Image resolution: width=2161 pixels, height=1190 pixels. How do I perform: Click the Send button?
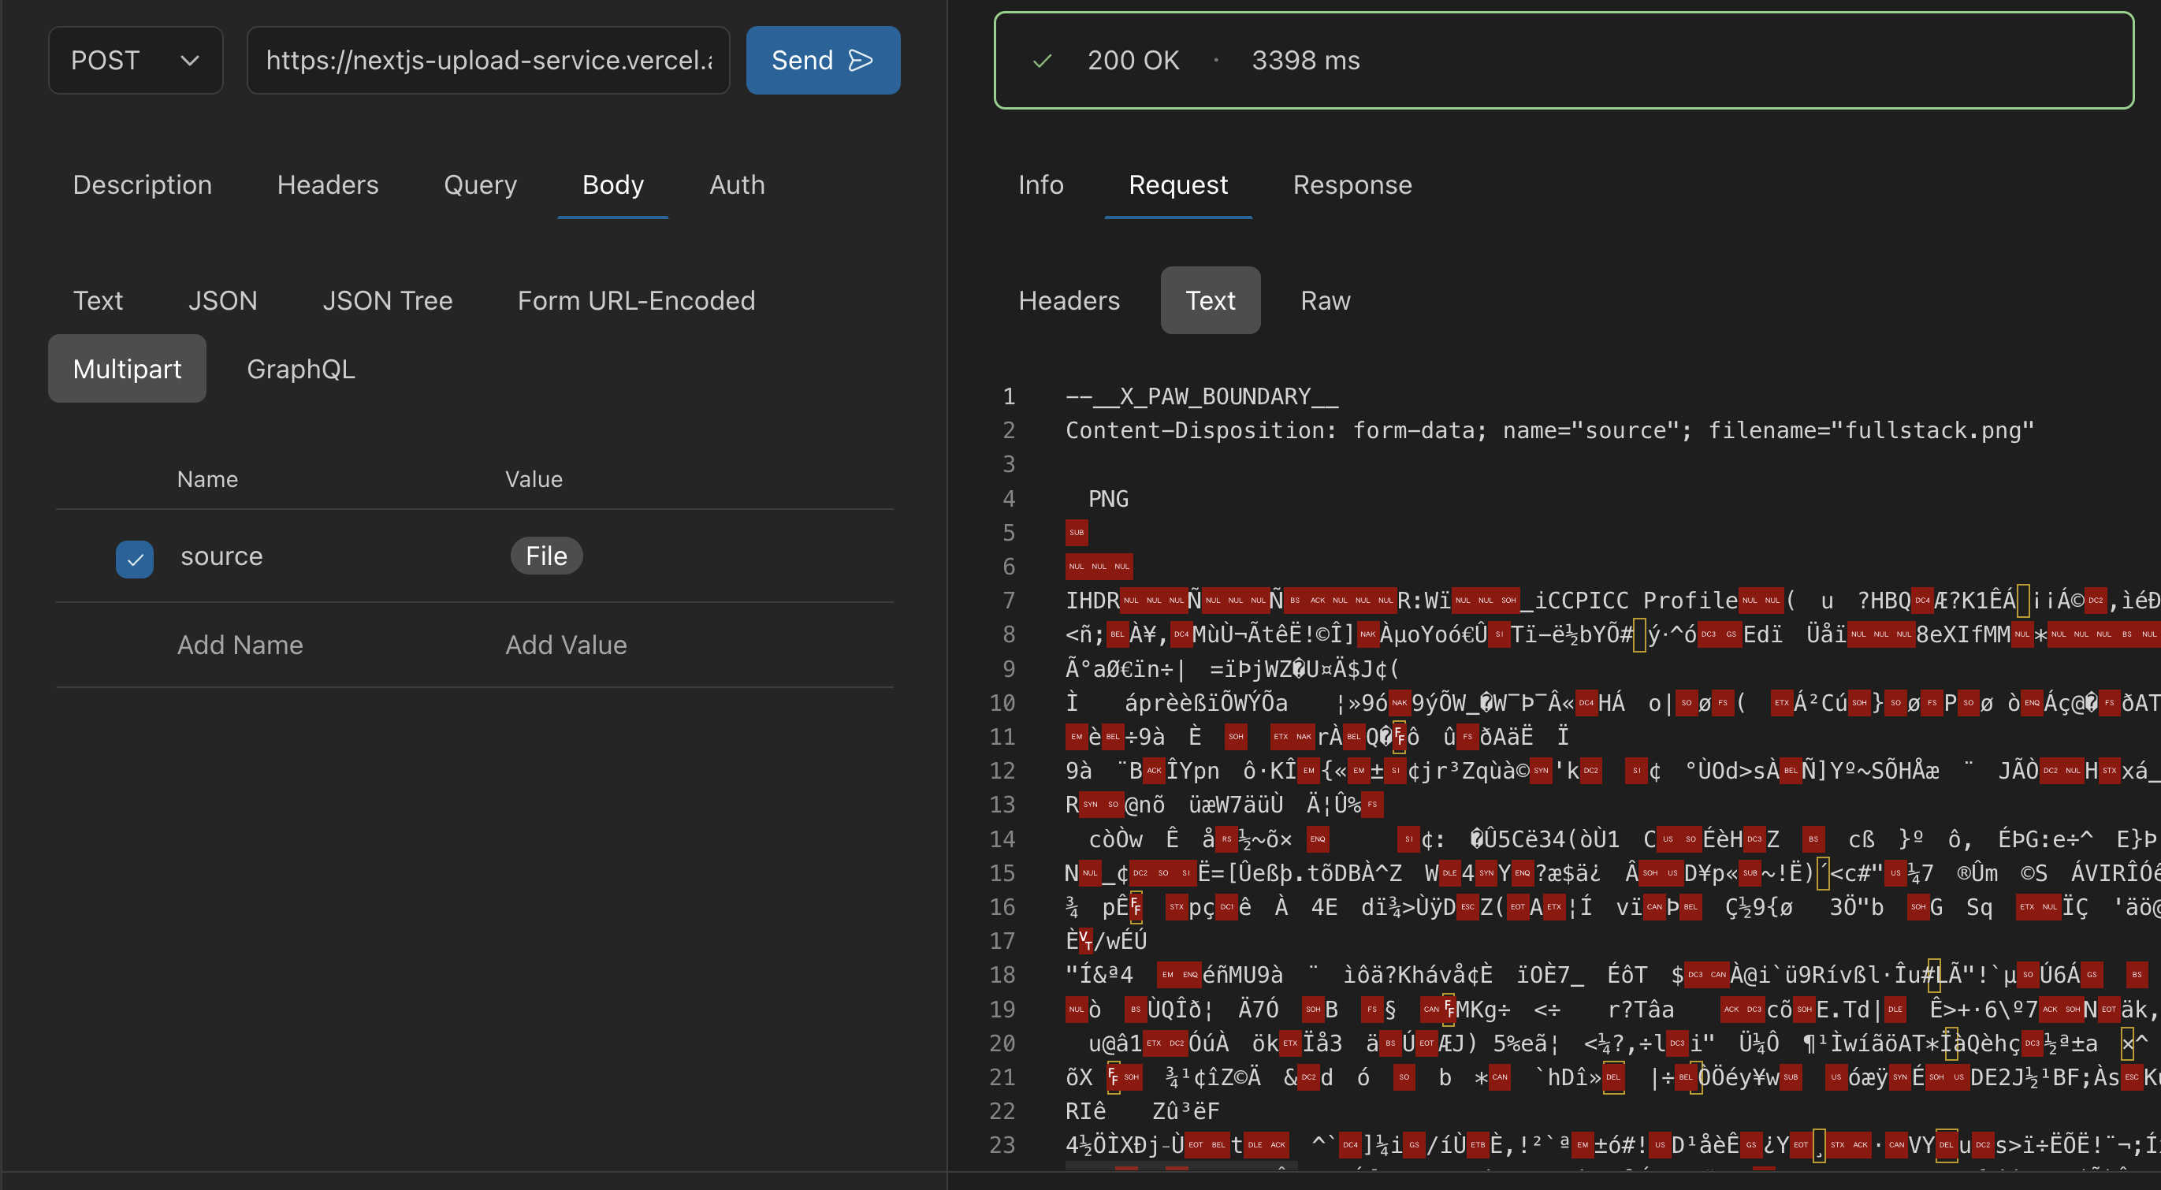822,61
